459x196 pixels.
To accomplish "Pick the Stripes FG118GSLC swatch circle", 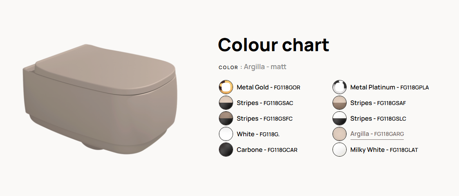I will (x=339, y=118).
